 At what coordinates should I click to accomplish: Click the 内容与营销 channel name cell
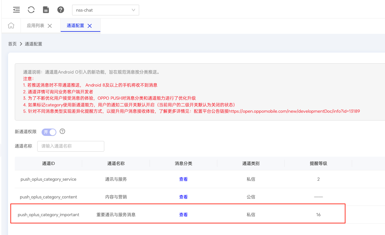click(116, 197)
